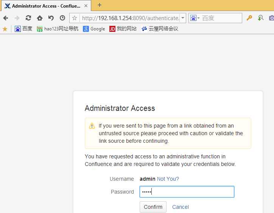274x213 pixels.
Task: Open the address bar dropdown arrow
Action: click(183, 18)
